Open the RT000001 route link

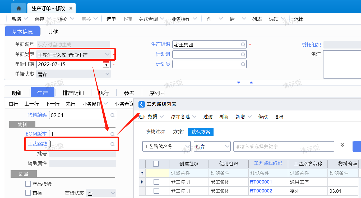(261, 182)
